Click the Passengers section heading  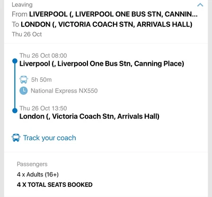[32, 164]
